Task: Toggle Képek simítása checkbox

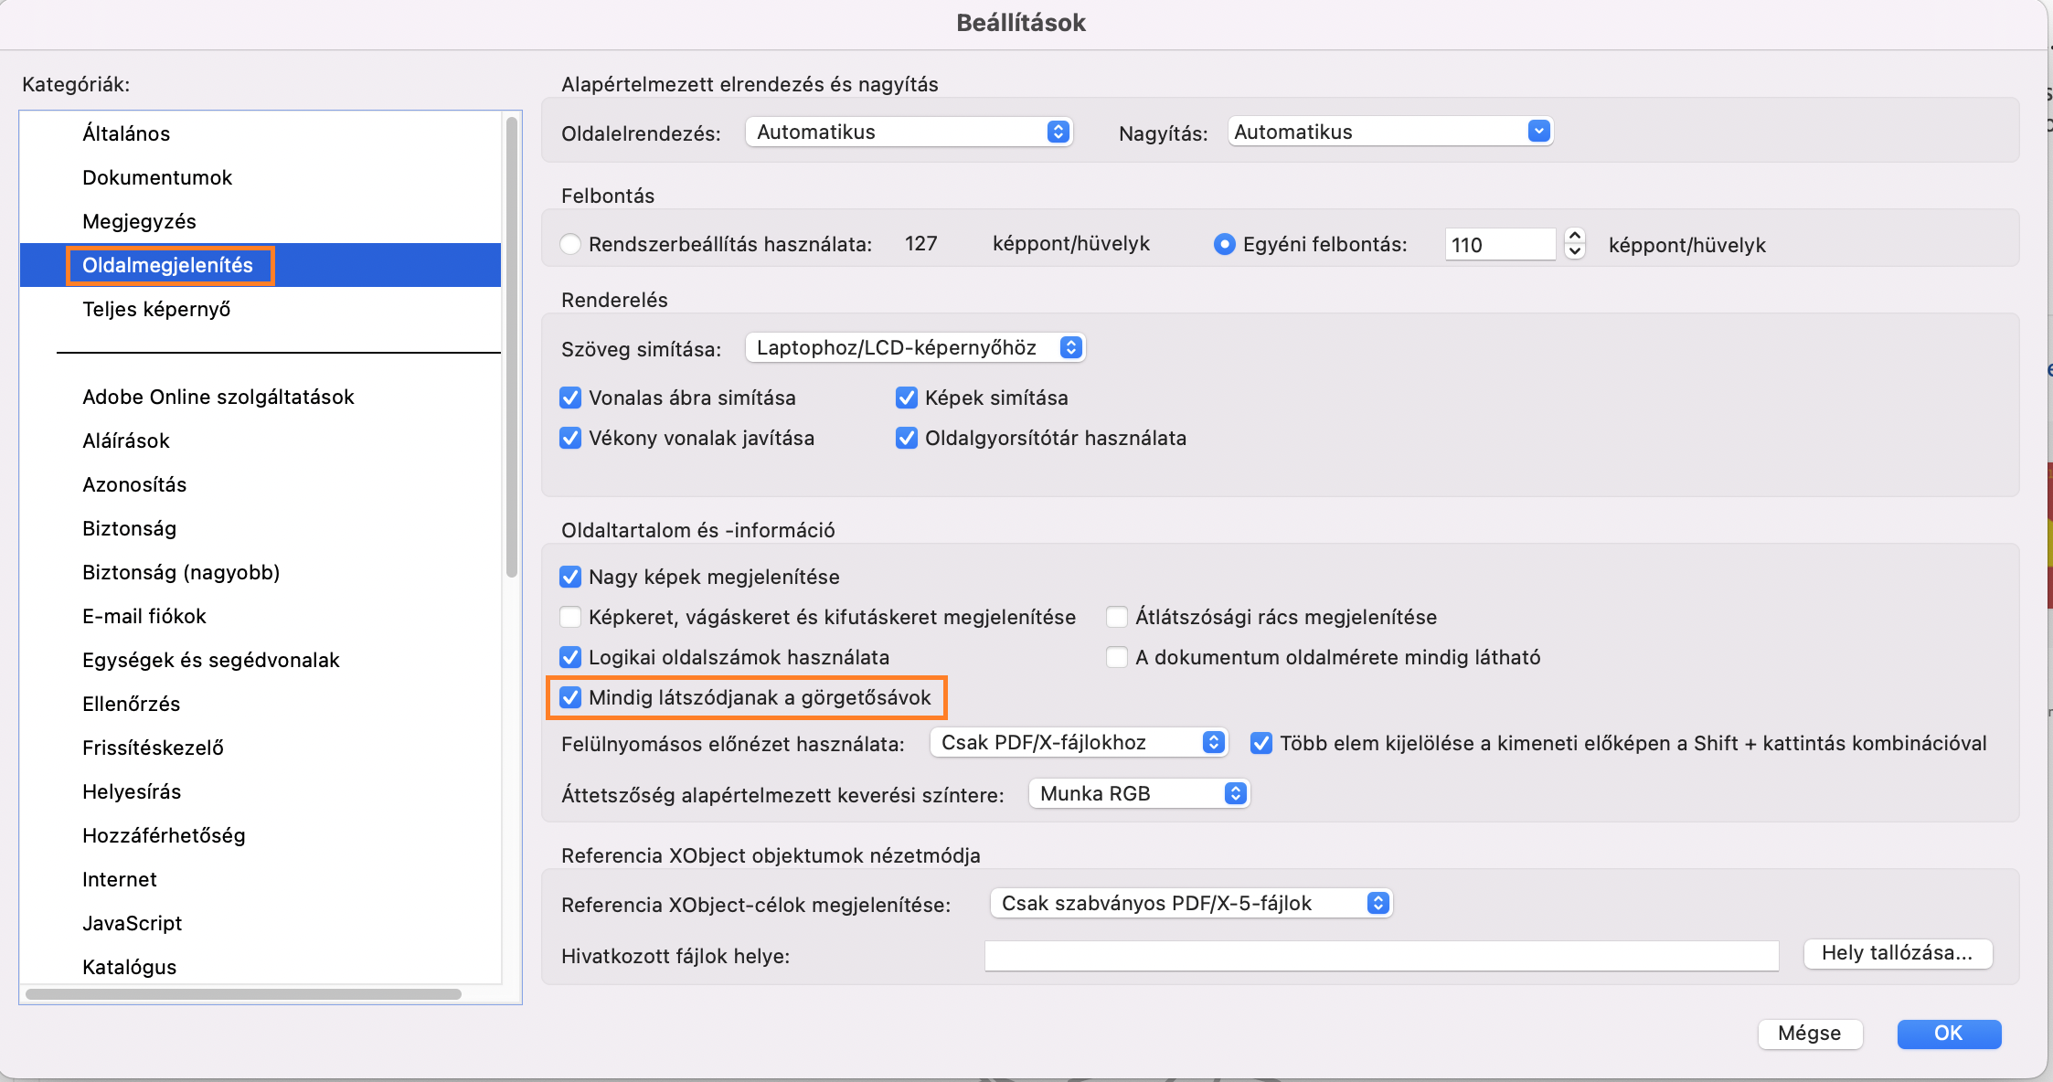Action: (x=907, y=398)
